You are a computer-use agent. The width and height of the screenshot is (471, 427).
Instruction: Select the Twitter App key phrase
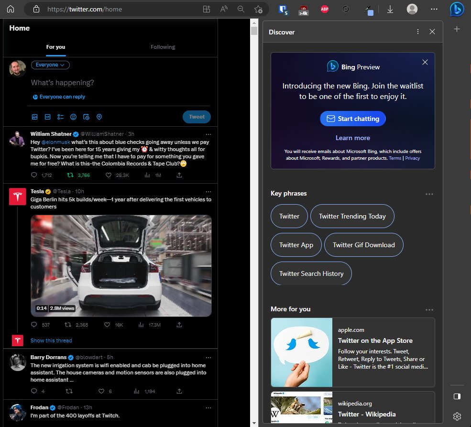296,245
